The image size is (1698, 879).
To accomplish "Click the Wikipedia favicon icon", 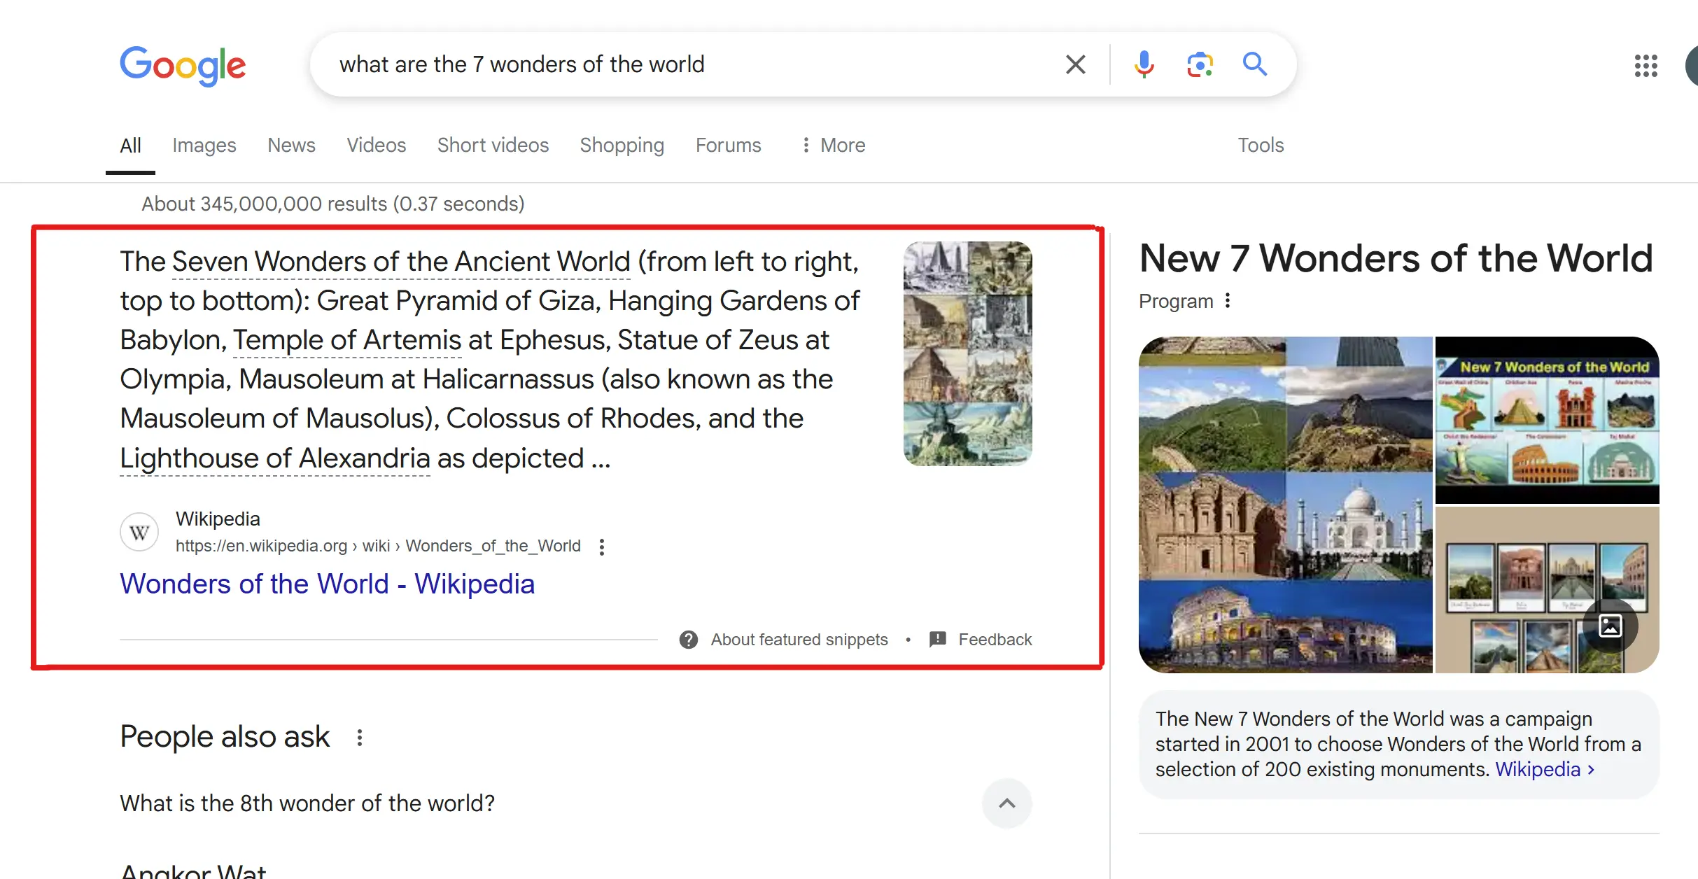I will [x=139, y=533].
